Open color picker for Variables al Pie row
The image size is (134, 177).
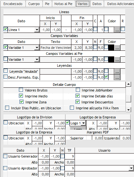(117, 60)
